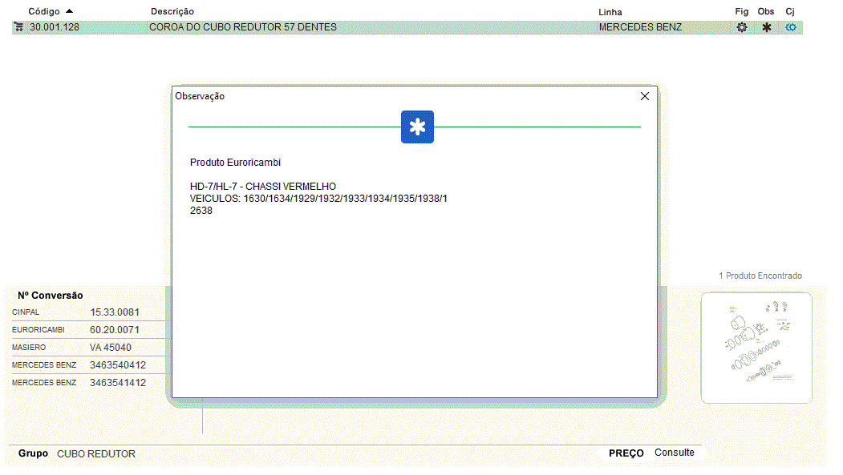Open the blue Cj assembly icon

pyautogui.click(x=791, y=27)
